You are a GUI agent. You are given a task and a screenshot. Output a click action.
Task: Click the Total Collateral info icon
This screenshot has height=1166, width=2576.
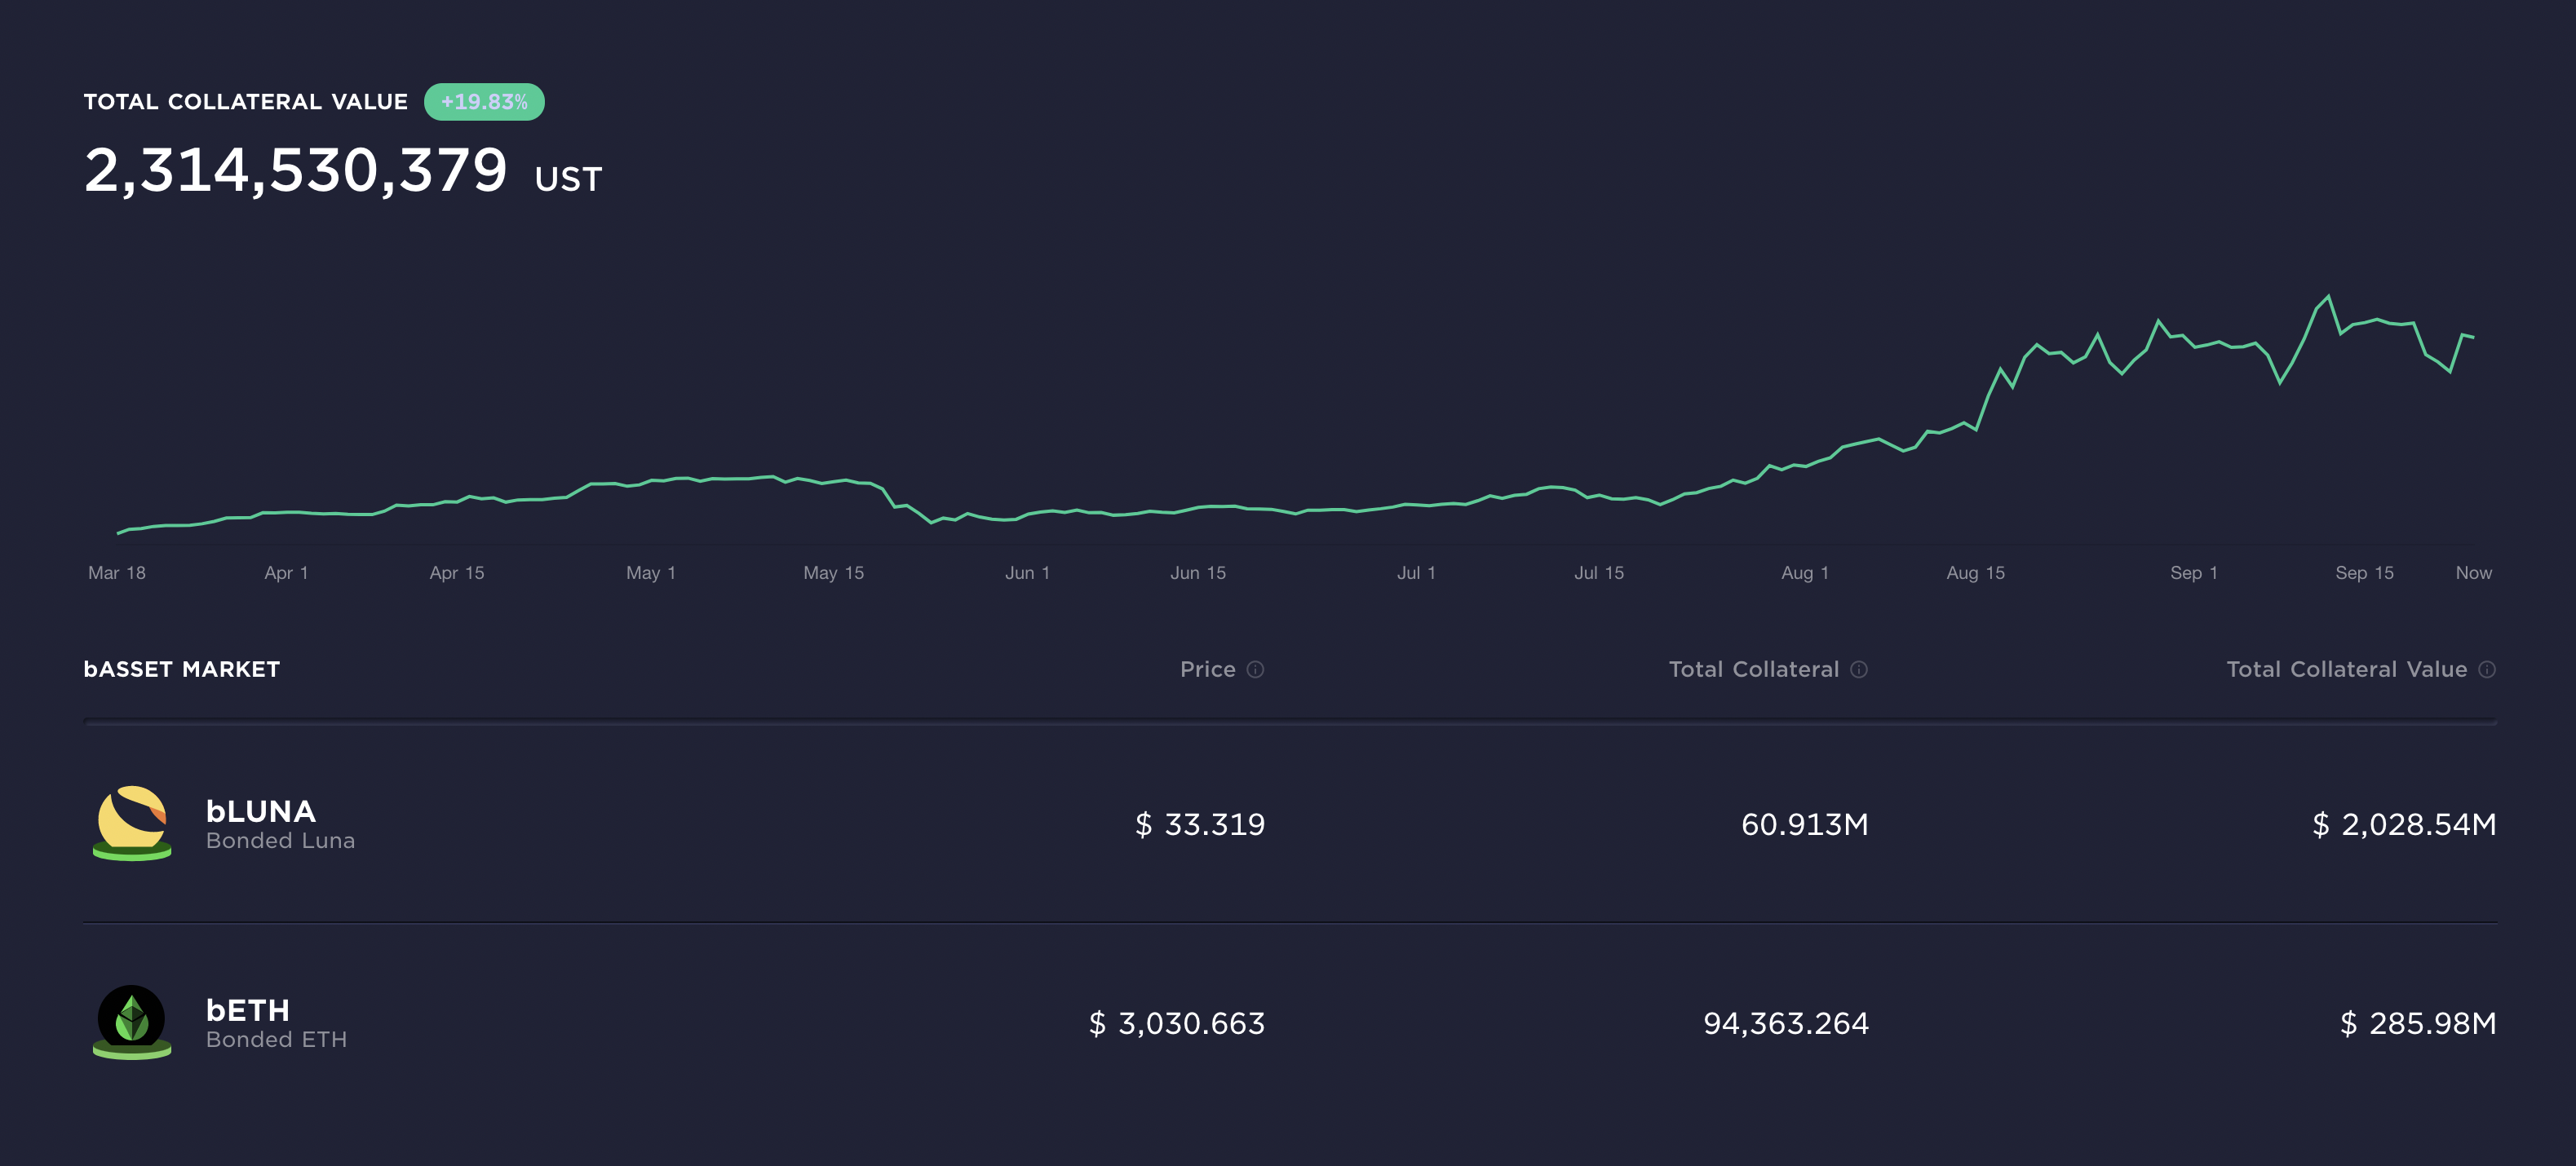click(1858, 670)
